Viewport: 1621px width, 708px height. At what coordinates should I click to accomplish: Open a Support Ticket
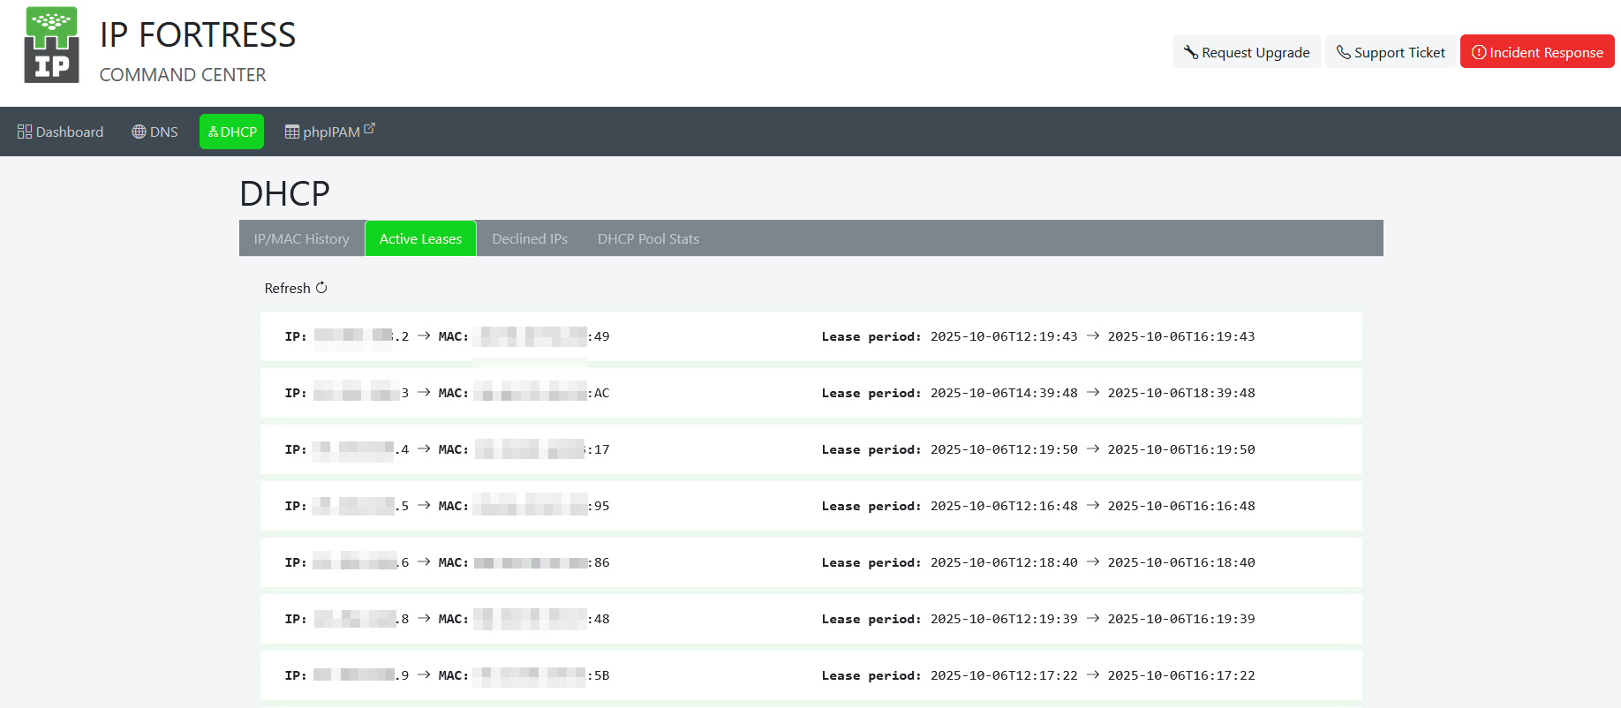pos(1391,52)
